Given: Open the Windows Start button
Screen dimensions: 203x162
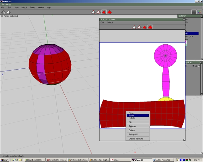Looking at the screenshot, I should pyautogui.click(x=5, y=160).
